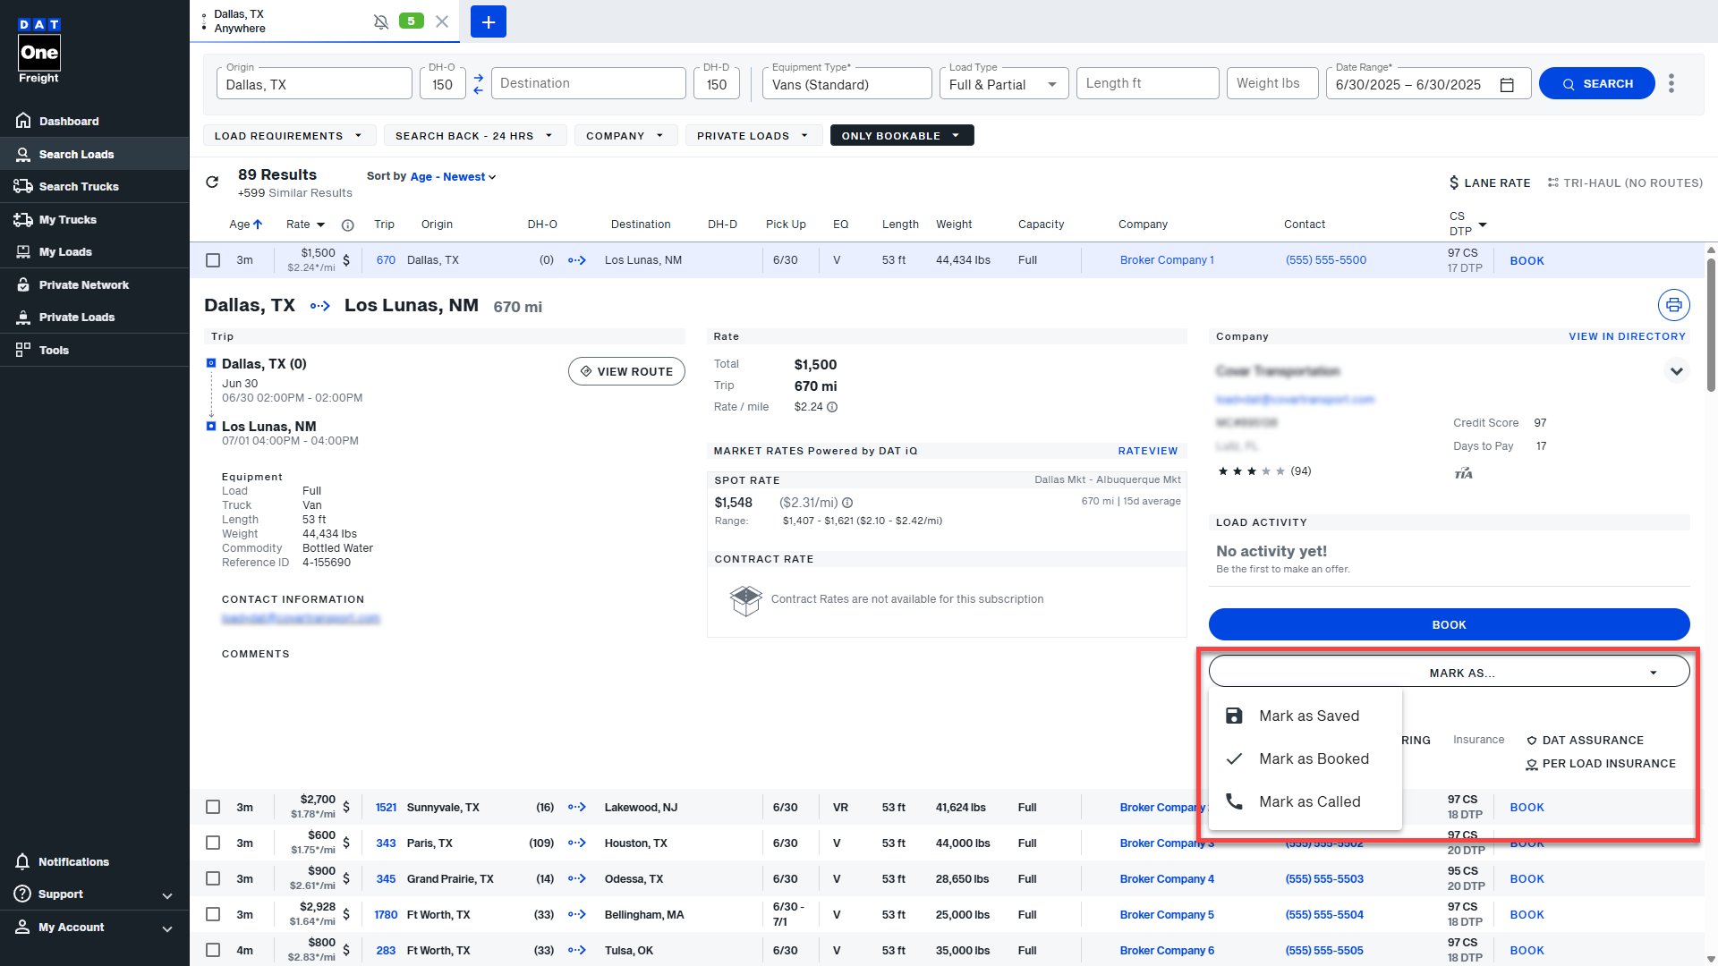Choose Mark as Saved

(x=1306, y=716)
